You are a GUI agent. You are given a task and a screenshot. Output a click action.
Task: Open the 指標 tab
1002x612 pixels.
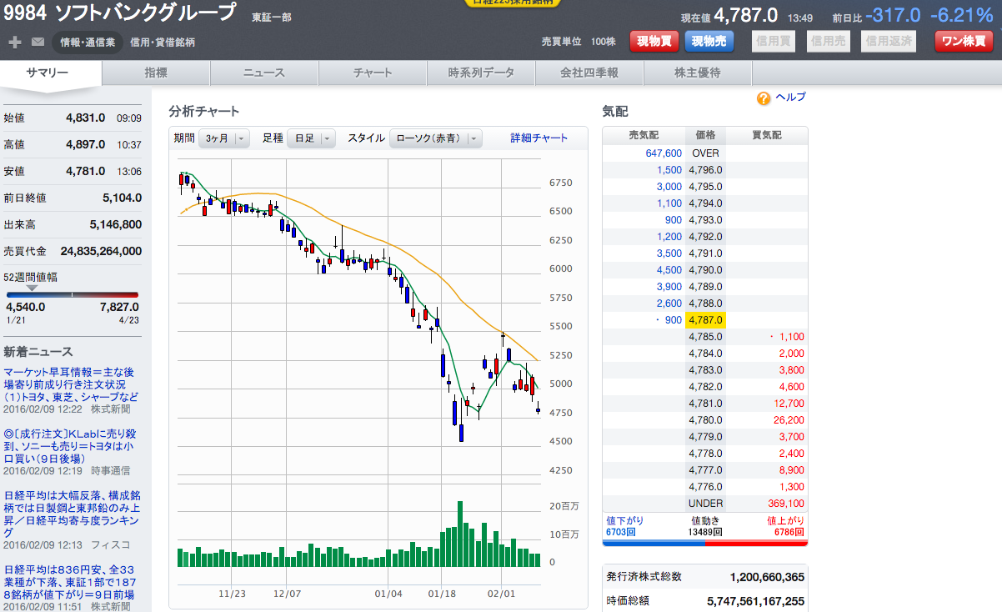pyautogui.click(x=156, y=73)
